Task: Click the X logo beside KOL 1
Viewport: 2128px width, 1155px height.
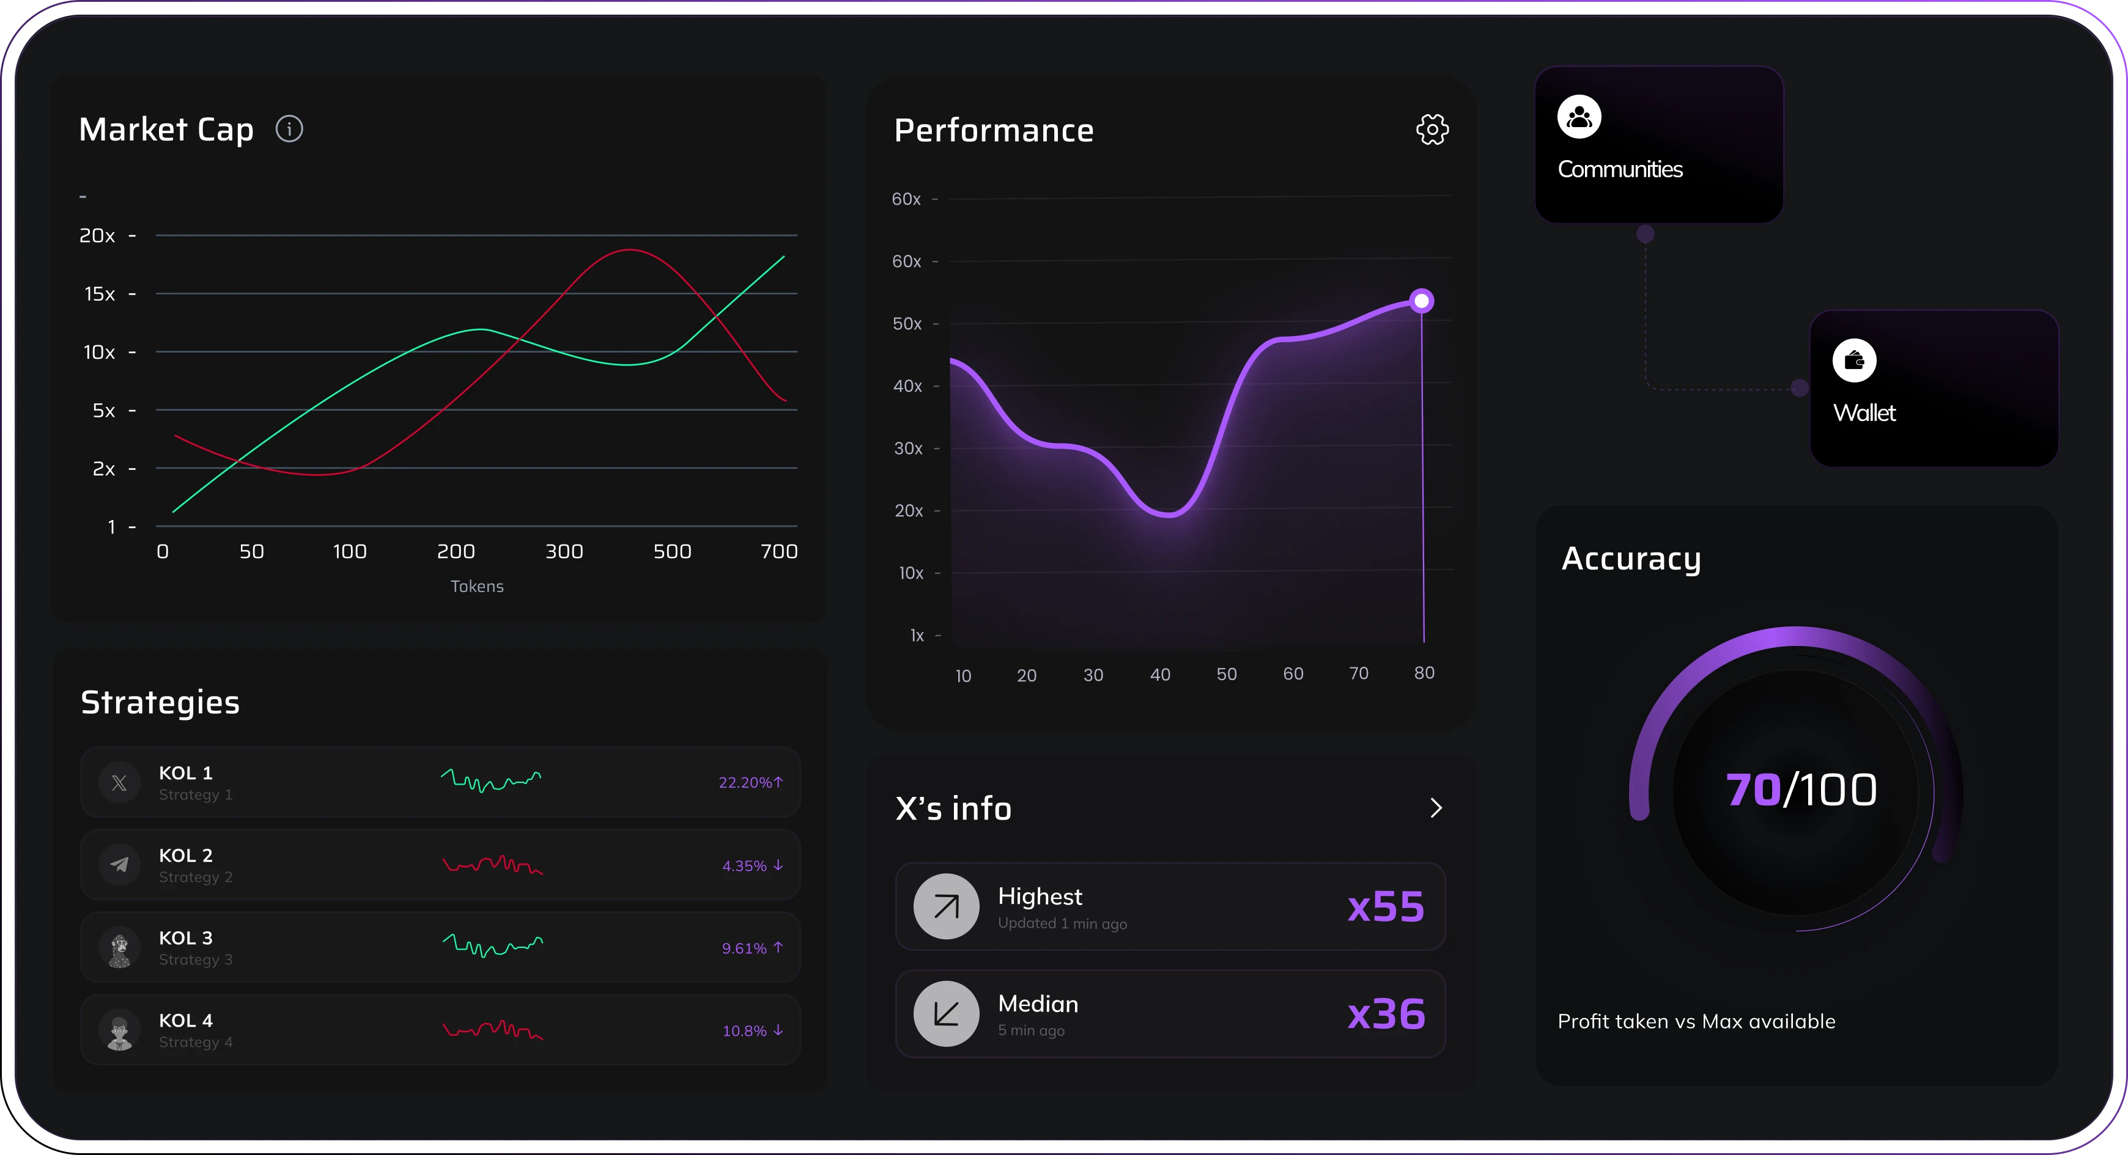Action: point(120,783)
